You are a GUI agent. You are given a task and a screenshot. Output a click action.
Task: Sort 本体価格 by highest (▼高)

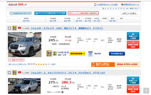point(55,21)
